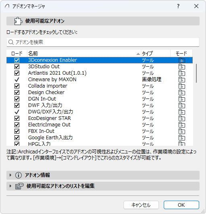Click the アドオンを検索 search field
206x214 pixels.
[x=103, y=42]
